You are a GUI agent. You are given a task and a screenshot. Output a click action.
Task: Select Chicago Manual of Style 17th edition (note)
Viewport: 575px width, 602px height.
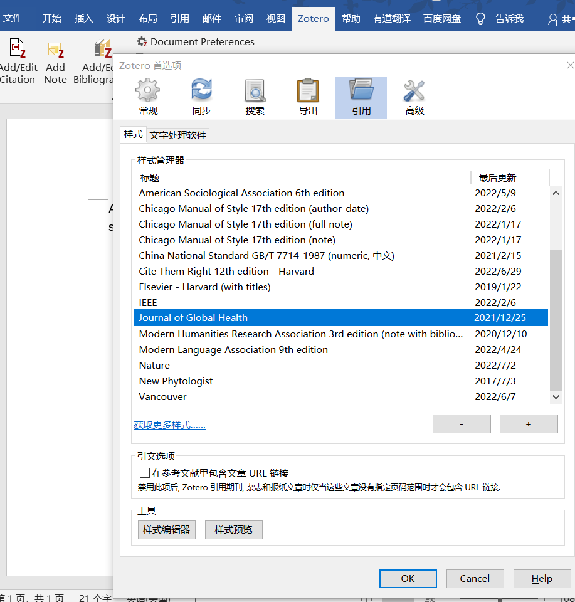click(341, 240)
